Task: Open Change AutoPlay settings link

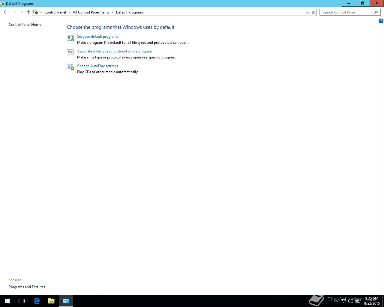Action: (97, 66)
